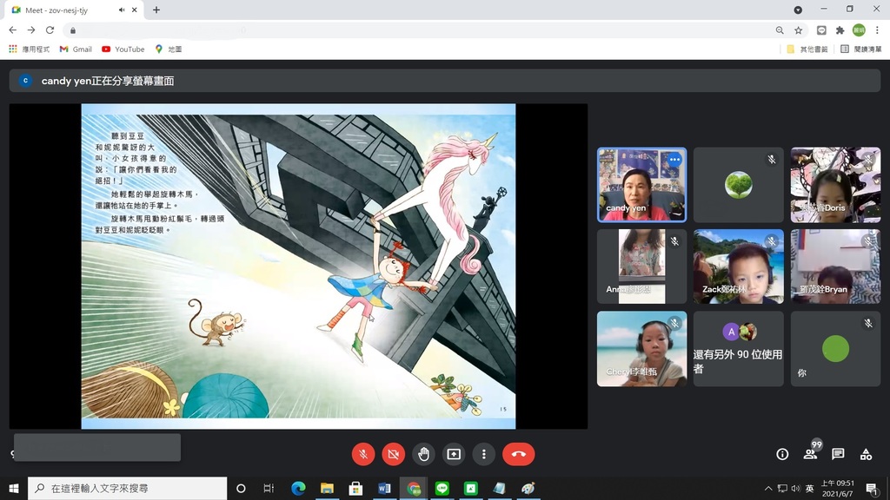890x500 pixels.
Task: Click the present screen button
Action: pos(454,454)
